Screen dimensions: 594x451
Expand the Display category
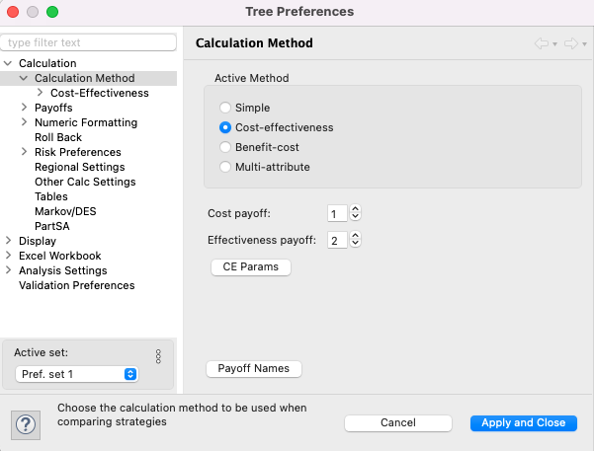[x=8, y=240]
